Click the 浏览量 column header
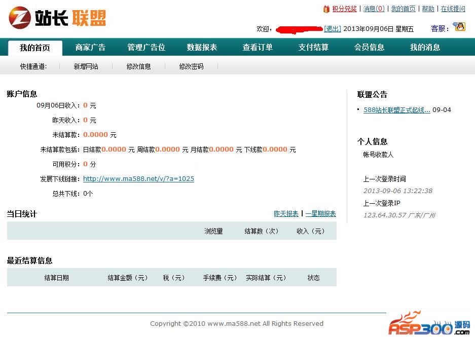Image resolution: width=475 pixels, height=337 pixels. click(x=213, y=231)
